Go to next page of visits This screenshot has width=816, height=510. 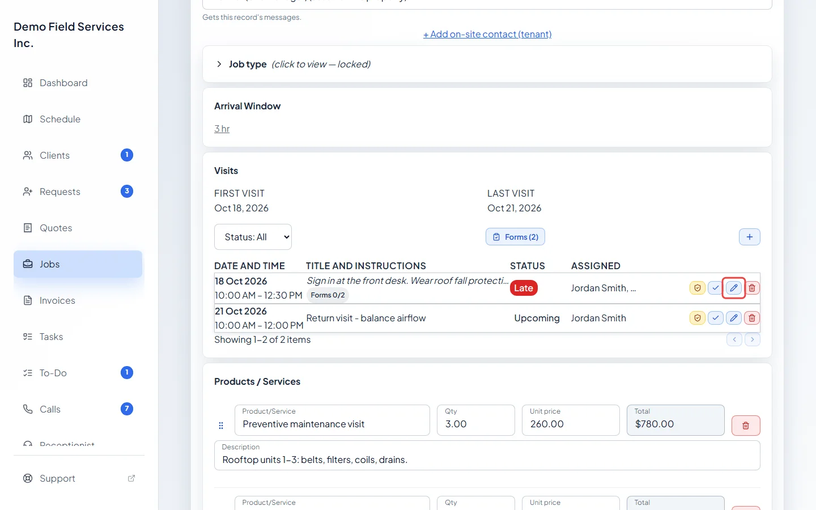pos(753,339)
